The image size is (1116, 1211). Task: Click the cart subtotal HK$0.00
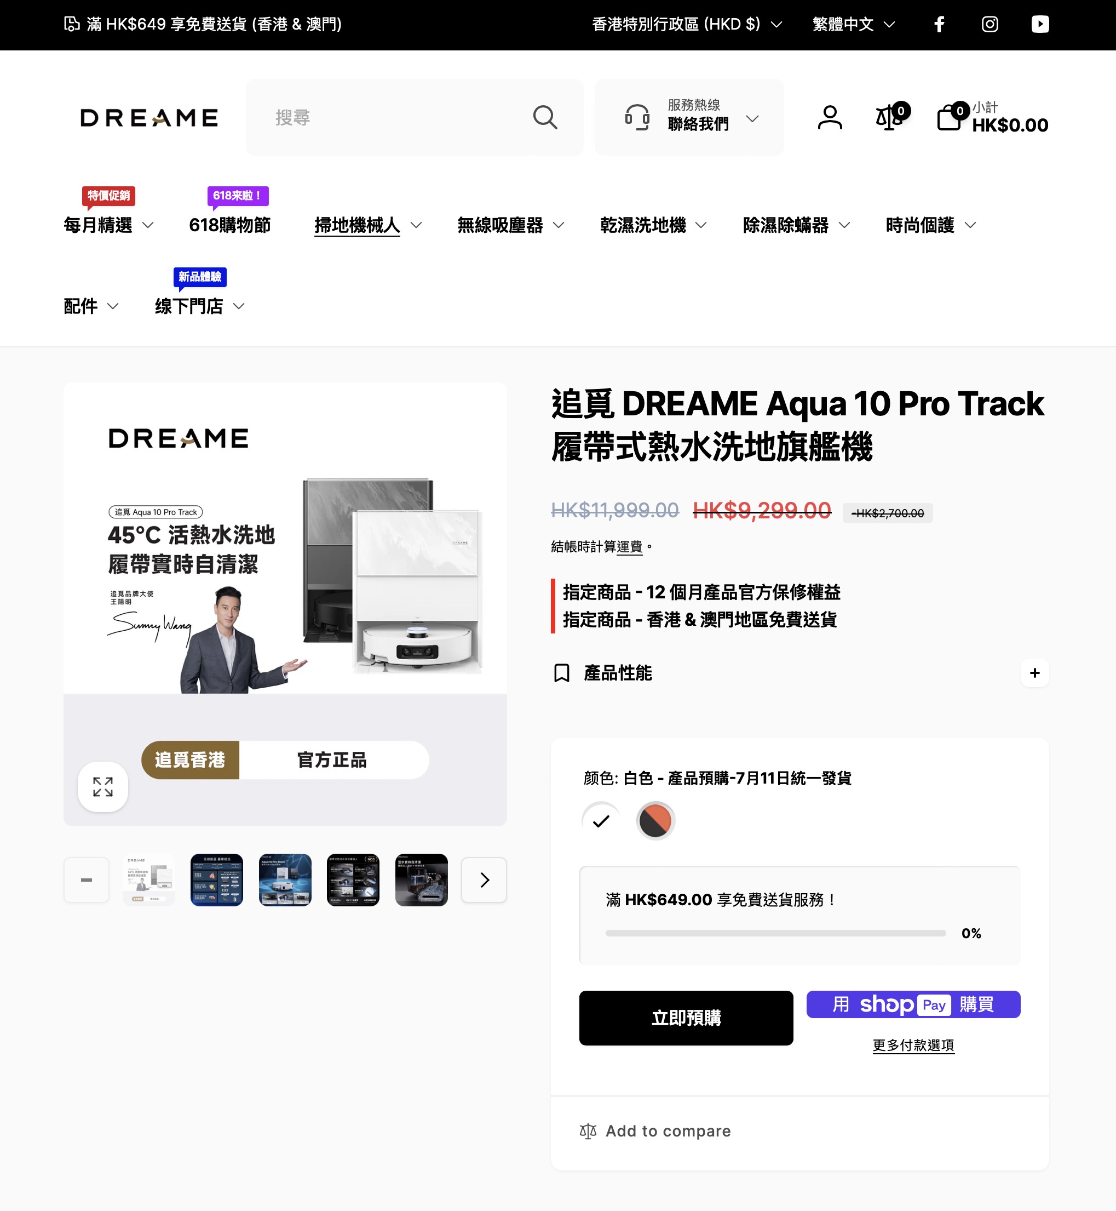point(1010,125)
